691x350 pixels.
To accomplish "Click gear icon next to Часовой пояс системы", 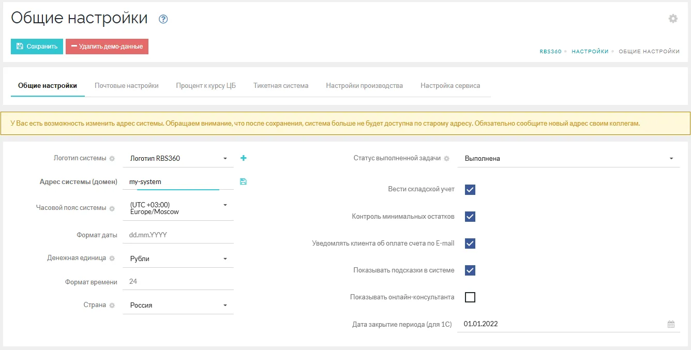I will [x=112, y=208].
